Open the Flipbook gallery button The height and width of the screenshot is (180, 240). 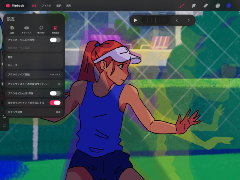tap(15, 6)
